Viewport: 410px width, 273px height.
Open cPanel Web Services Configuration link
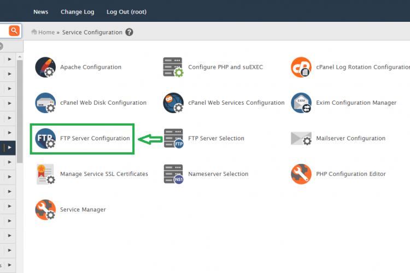pos(236,103)
